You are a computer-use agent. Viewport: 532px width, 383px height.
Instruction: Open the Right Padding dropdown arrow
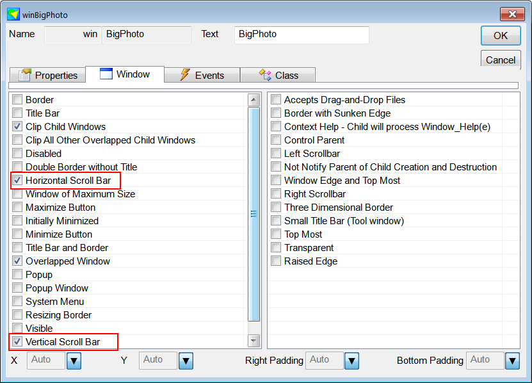pyautogui.click(x=351, y=361)
